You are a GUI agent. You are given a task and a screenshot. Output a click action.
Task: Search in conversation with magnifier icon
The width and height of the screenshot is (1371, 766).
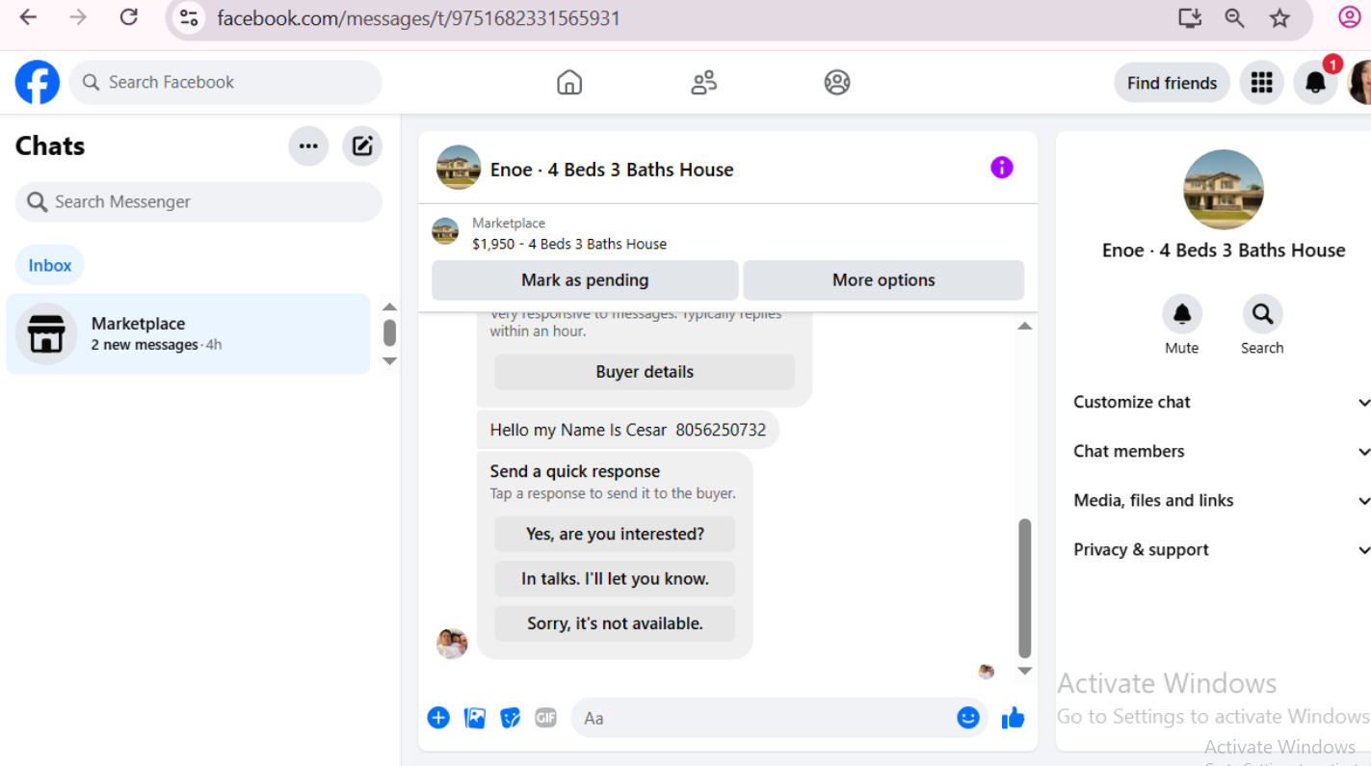coord(1262,314)
